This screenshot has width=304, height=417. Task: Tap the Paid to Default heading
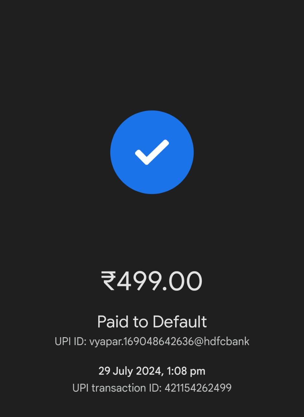tap(152, 322)
